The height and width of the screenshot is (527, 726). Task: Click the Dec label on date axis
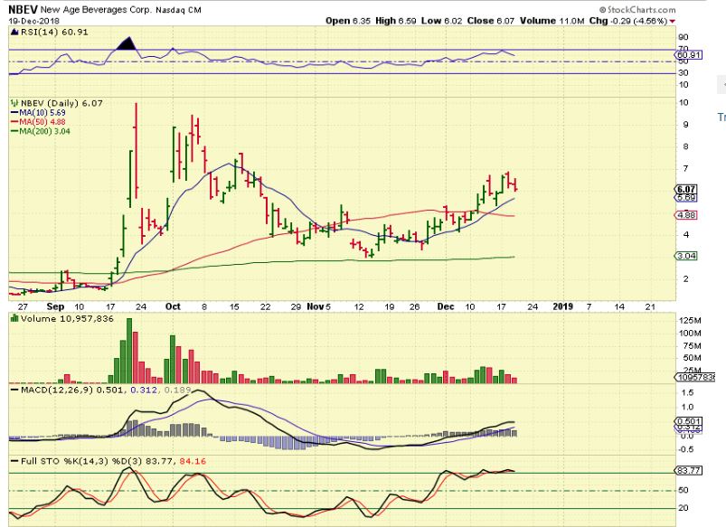click(445, 306)
